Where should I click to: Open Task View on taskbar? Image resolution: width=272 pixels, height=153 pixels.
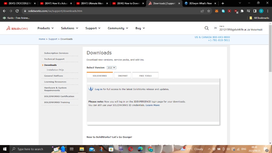point(71,149)
